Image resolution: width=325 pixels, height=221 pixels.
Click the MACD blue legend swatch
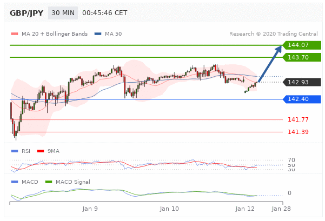click(15, 182)
